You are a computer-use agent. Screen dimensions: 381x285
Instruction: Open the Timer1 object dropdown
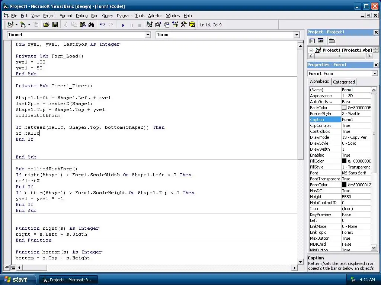pyautogui.click(x=148, y=35)
